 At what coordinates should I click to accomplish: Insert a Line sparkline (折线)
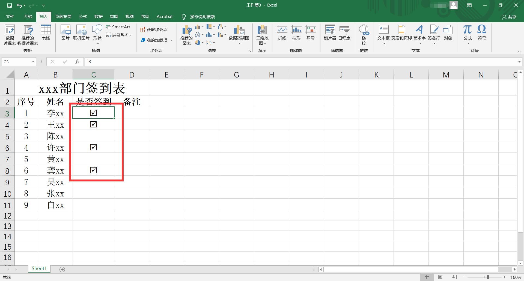[x=282, y=33]
